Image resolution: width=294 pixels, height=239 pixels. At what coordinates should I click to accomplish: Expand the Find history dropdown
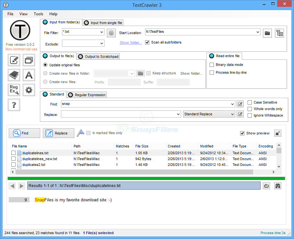click(232, 104)
